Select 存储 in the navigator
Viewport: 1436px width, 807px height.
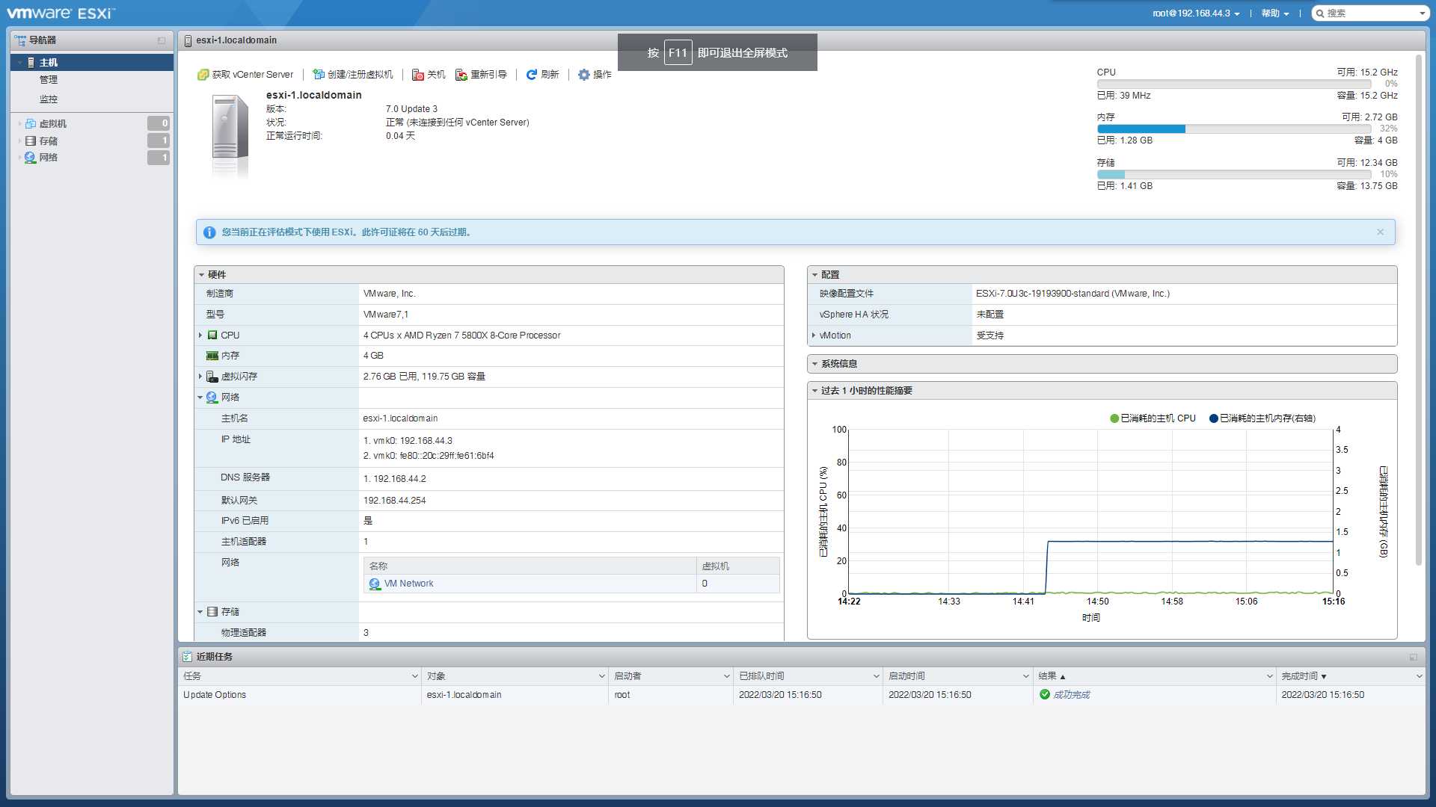coord(49,141)
